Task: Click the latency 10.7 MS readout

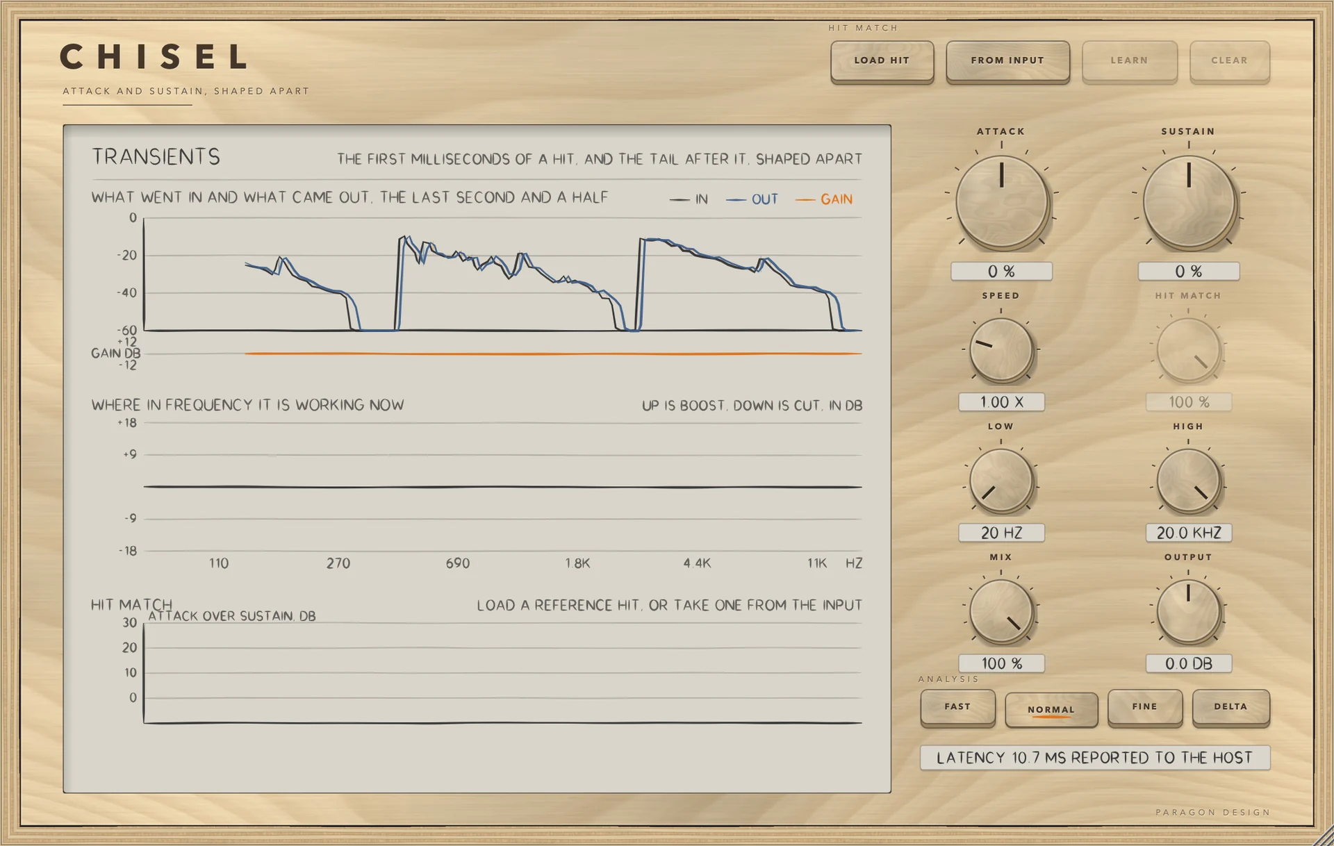Action: pos(1095,758)
